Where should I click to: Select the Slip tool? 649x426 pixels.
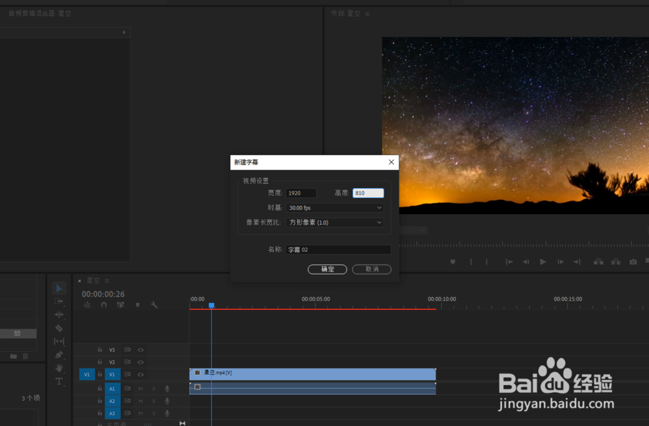[59, 341]
